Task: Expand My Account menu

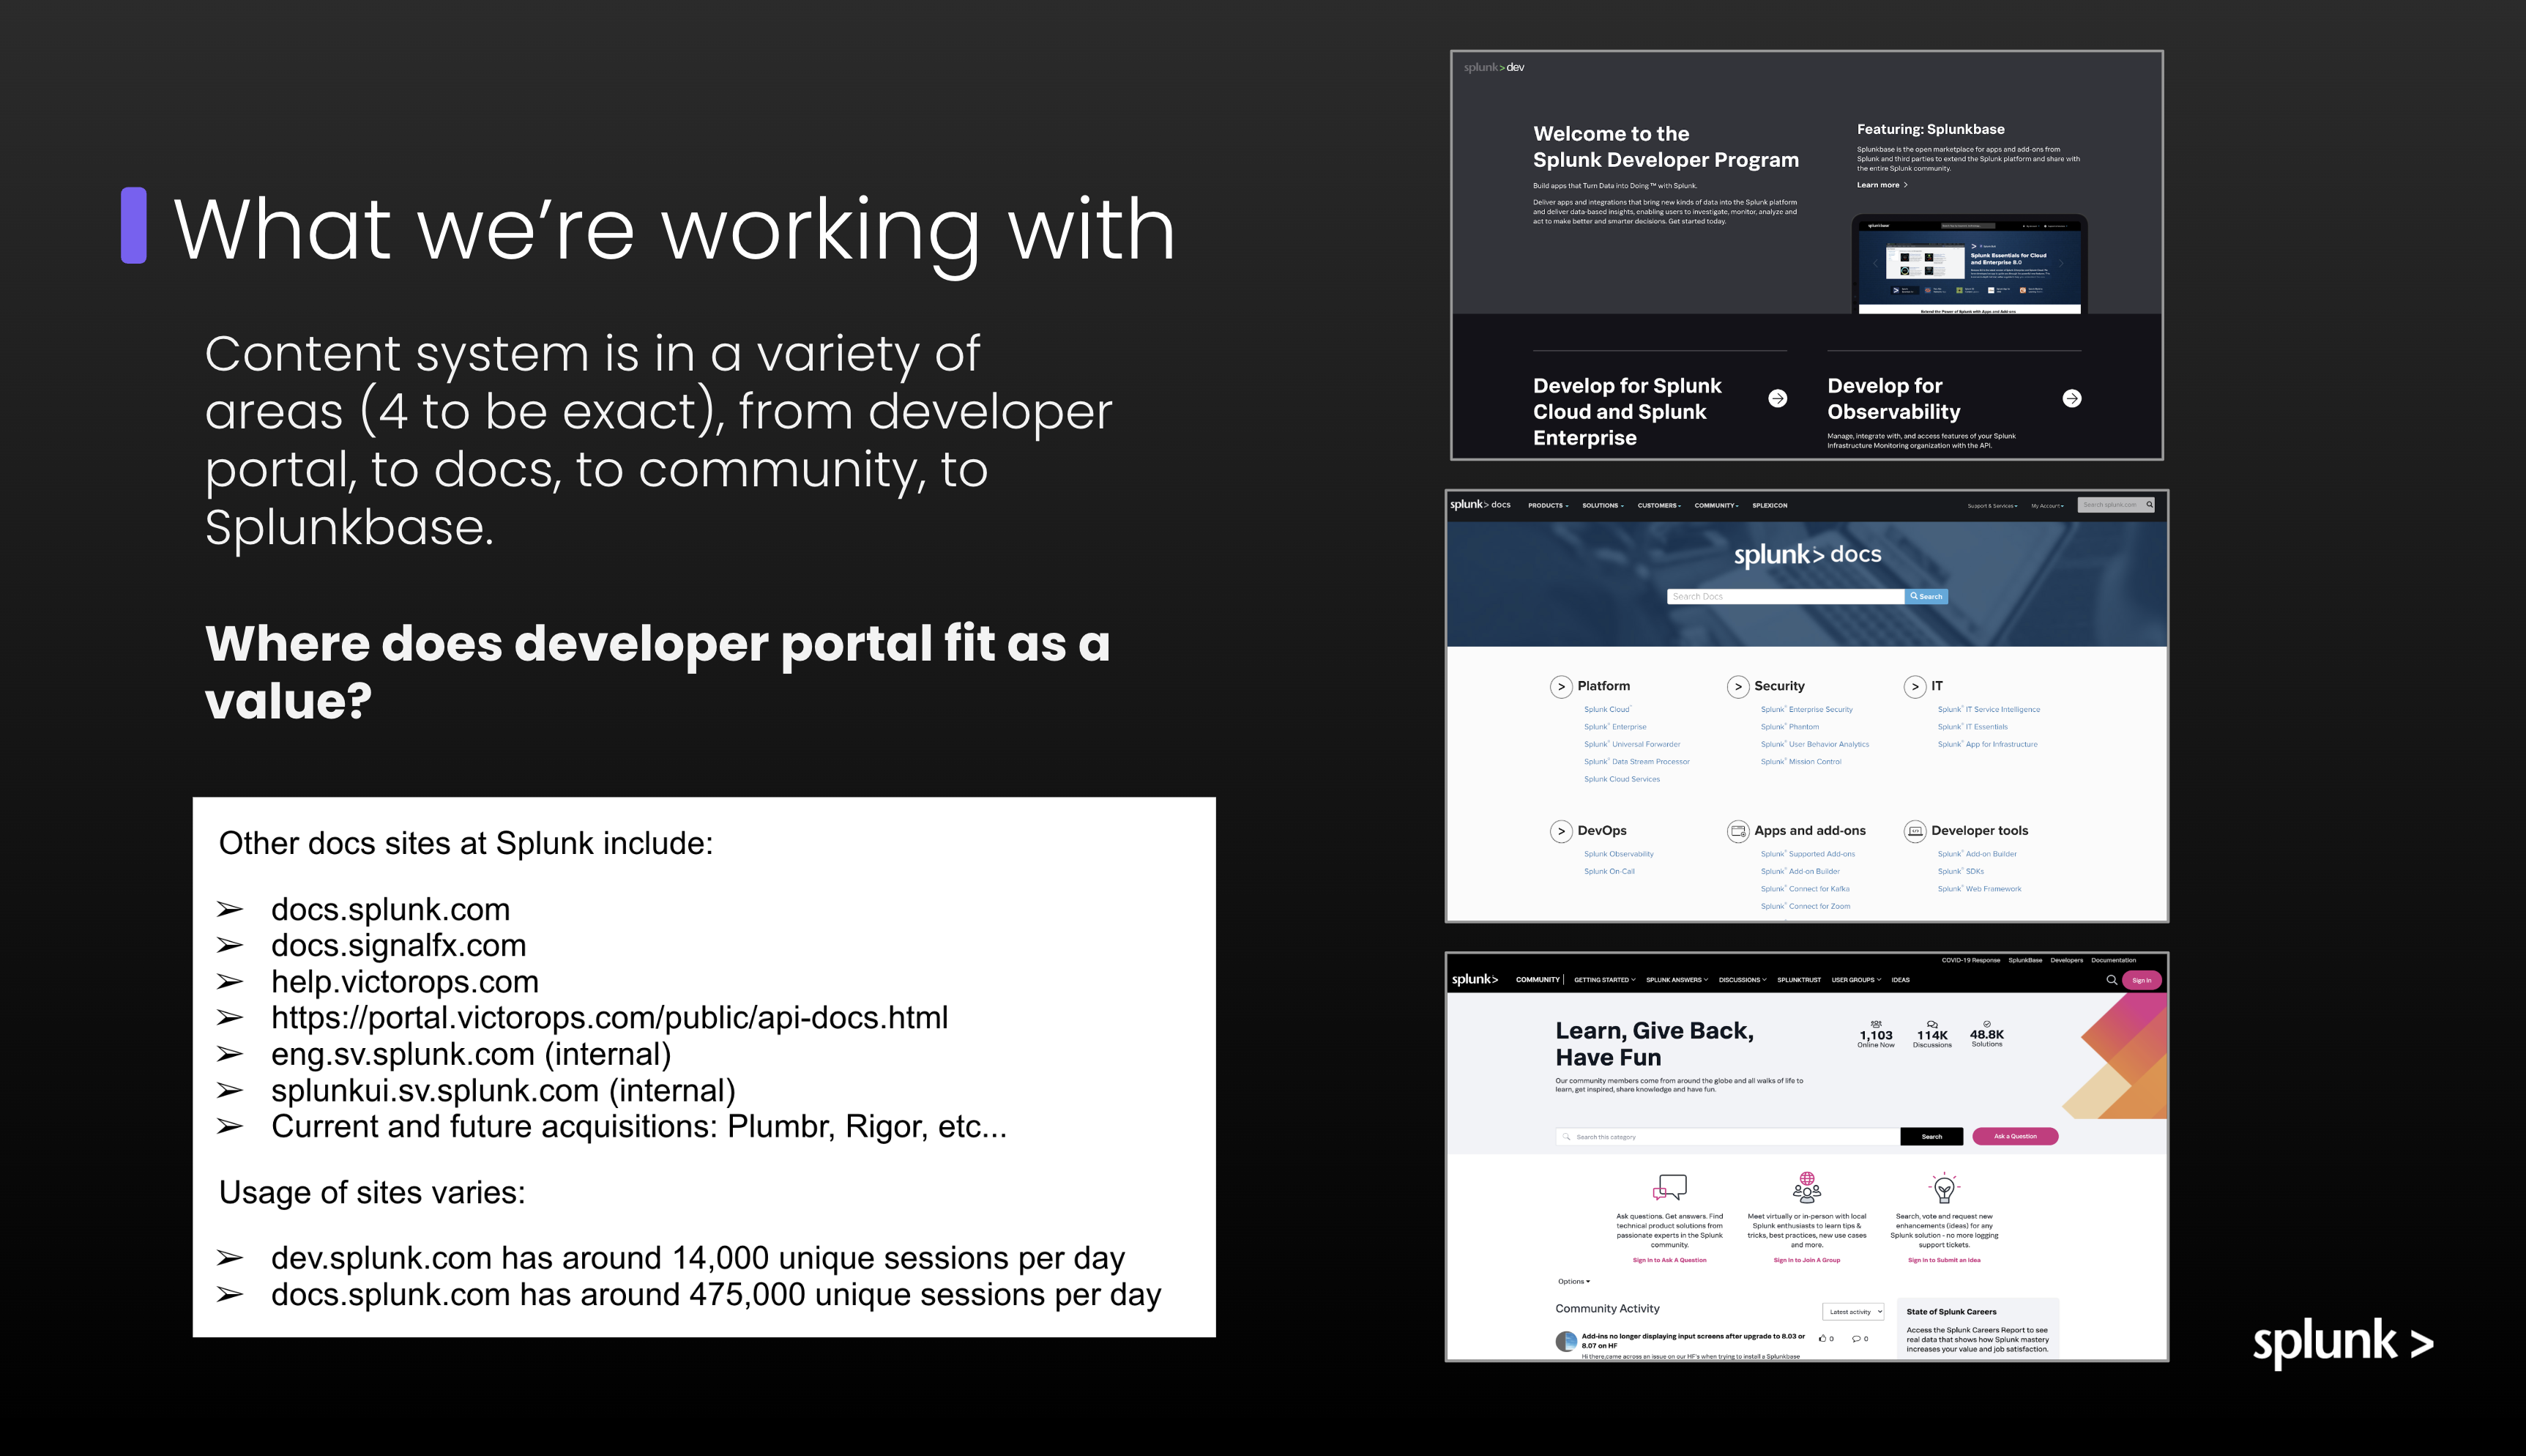Action: coord(2046,506)
